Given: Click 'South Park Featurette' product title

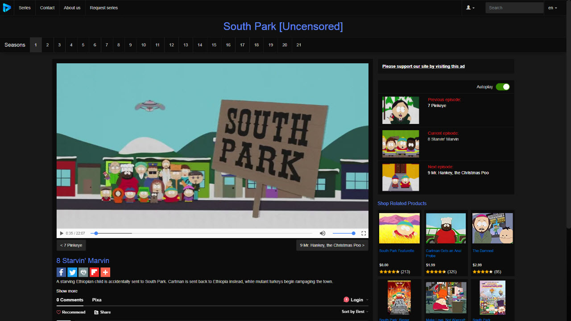Looking at the screenshot, I should [x=397, y=251].
